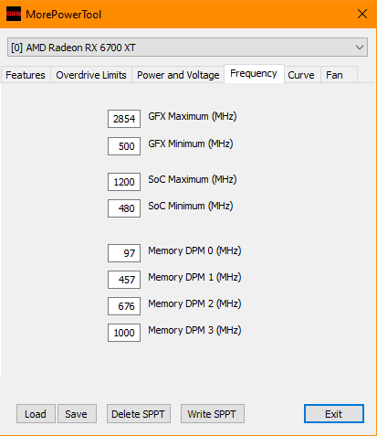
Task: Apply settings with Write SPPT button
Action: (213, 414)
